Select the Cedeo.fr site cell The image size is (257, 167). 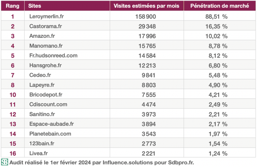(40, 75)
